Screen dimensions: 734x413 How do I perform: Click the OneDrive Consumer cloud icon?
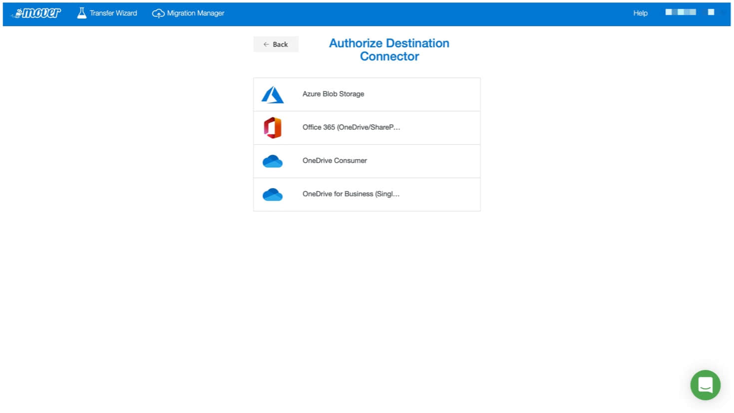click(x=273, y=161)
